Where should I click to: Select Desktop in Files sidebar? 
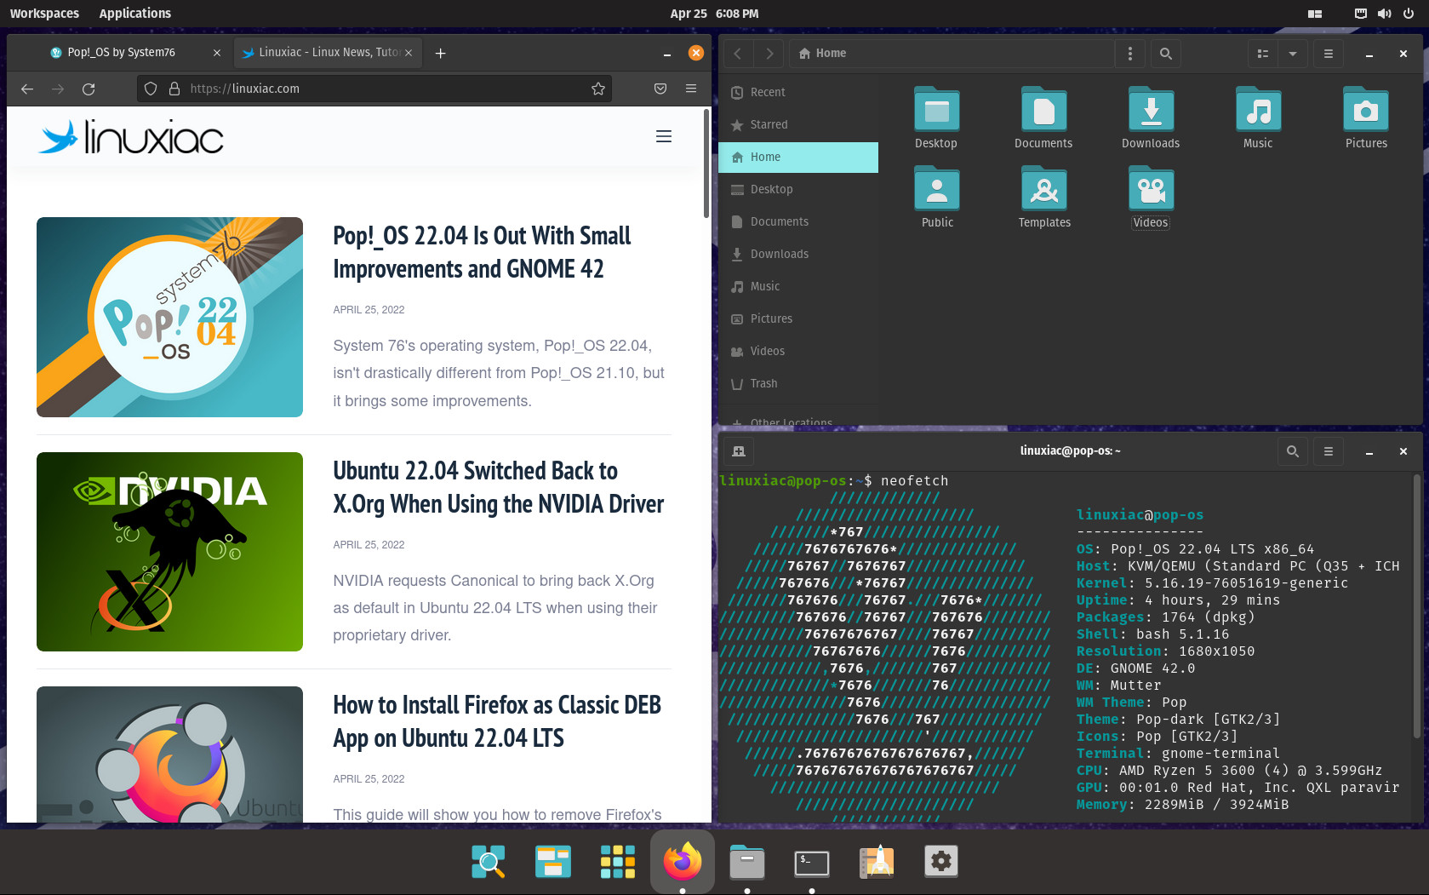pos(798,189)
